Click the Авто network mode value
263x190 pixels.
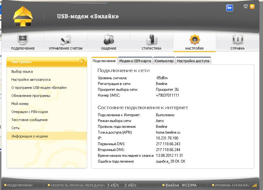pos(160,121)
